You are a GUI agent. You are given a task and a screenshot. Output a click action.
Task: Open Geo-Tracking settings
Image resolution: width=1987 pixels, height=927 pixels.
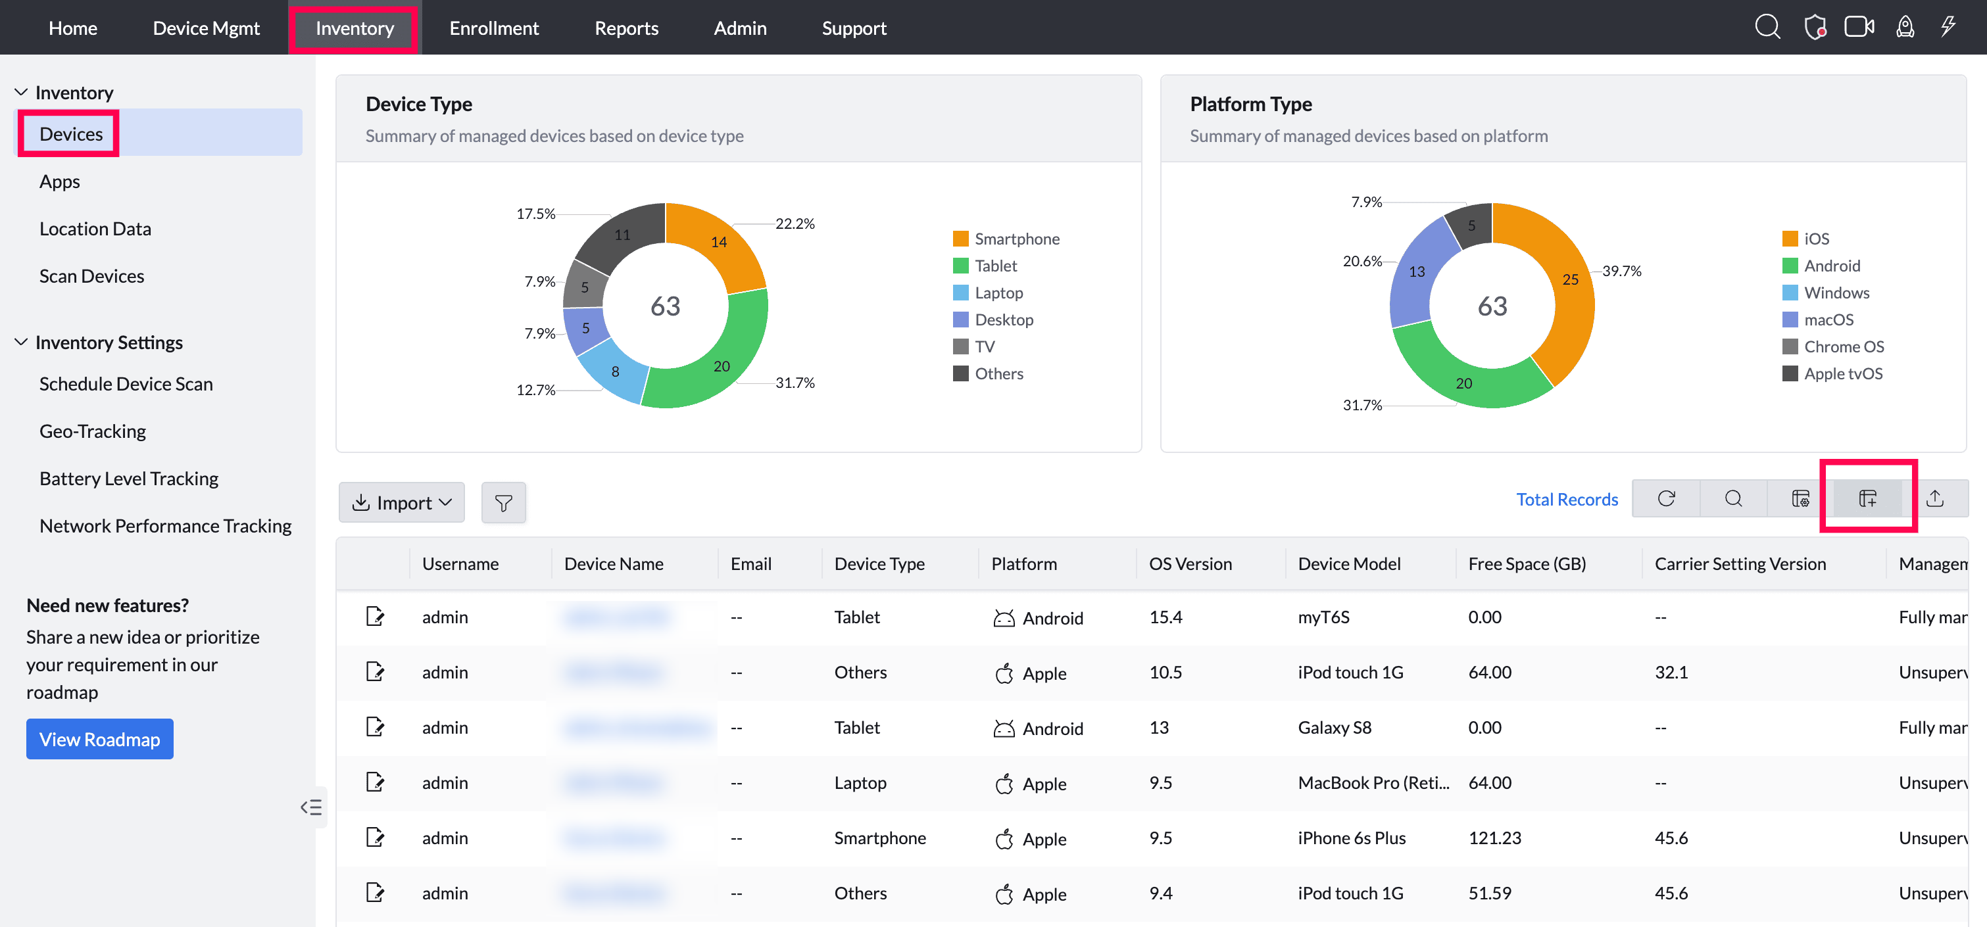[x=93, y=432]
